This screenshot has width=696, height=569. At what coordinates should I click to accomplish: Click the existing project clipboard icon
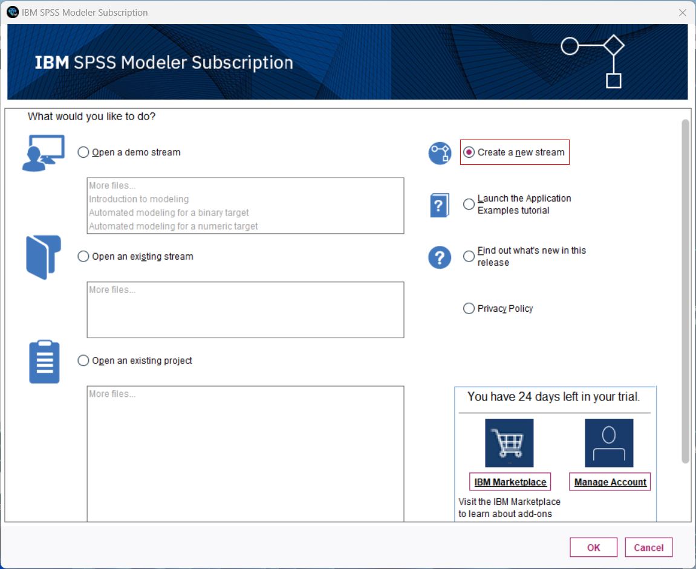[44, 362]
